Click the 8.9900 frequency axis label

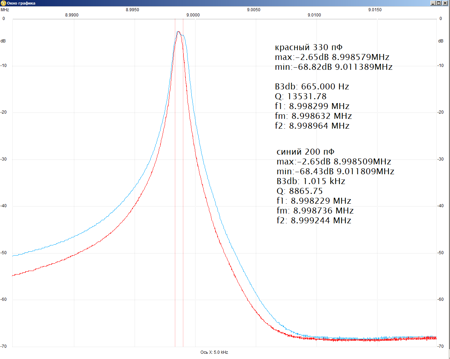pyautogui.click(x=72, y=15)
